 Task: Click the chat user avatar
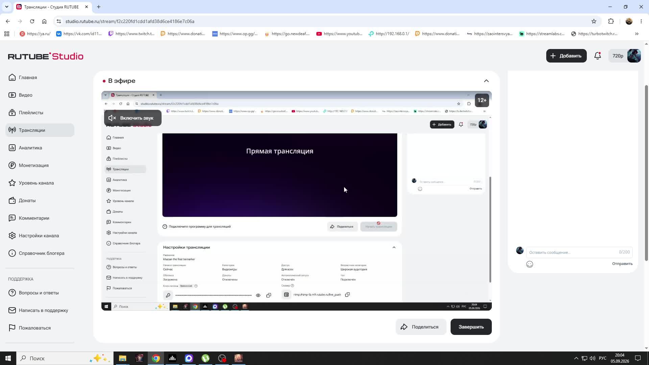click(520, 250)
